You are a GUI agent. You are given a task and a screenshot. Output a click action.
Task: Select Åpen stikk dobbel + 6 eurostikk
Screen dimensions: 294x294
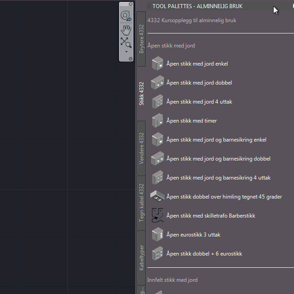(204, 254)
